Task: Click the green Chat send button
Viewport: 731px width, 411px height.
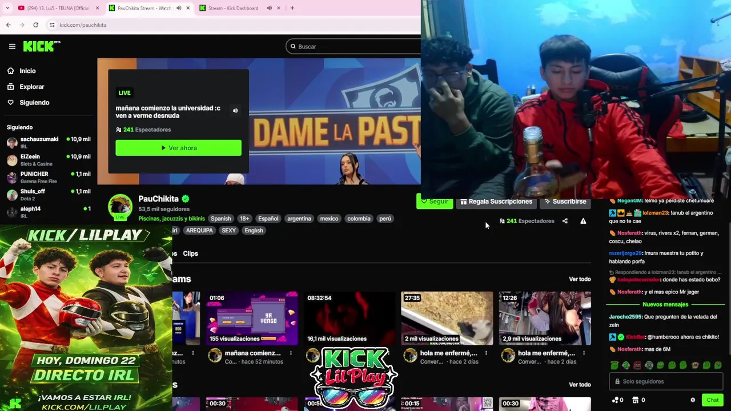Action: [712, 400]
